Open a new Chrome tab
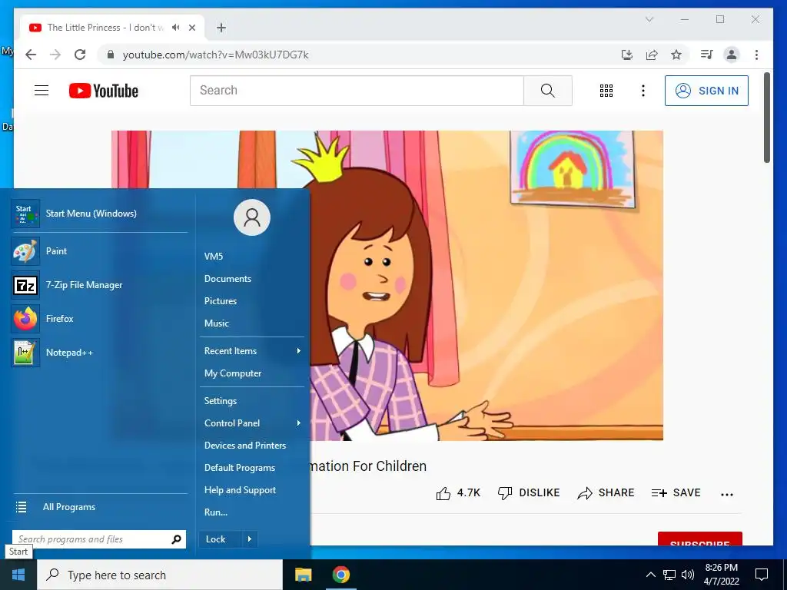The width and height of the screenshot is (787, 590). pos(221,28)
